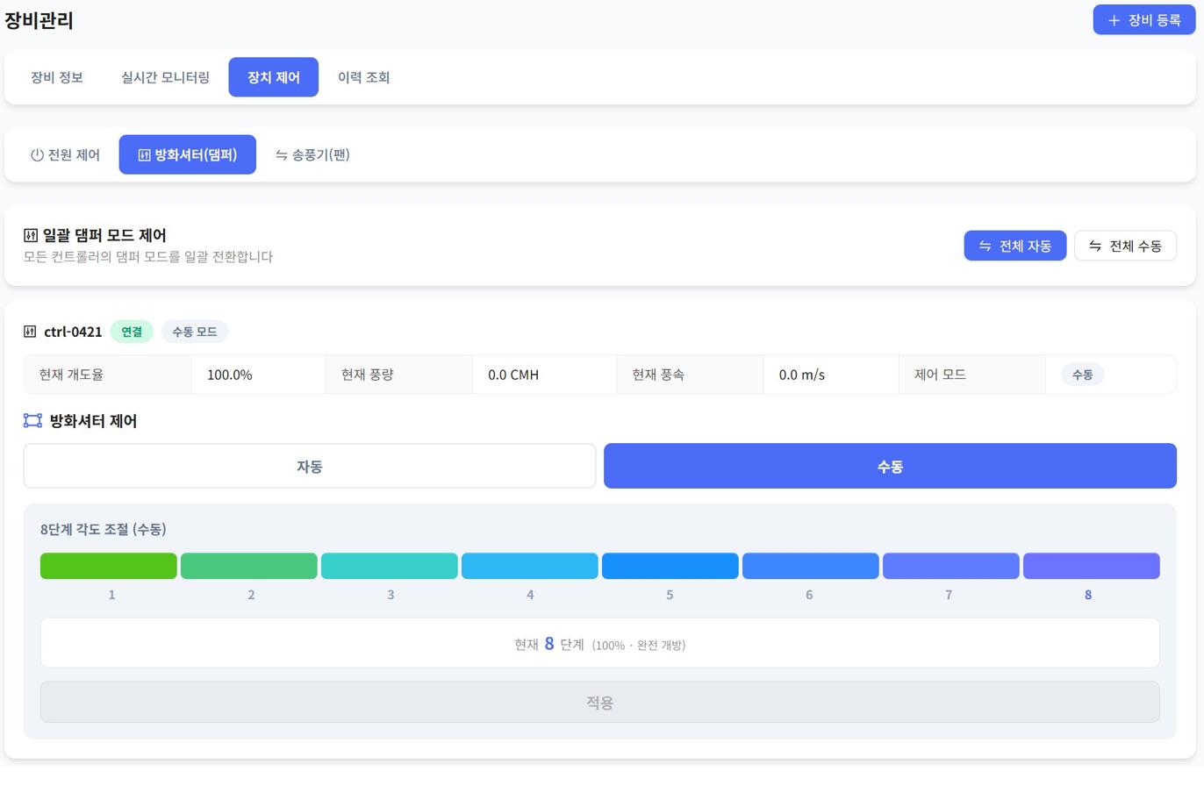Click the slider icon next to ctrl-0421
The image size is (1204, 786).
pos(30,332)
